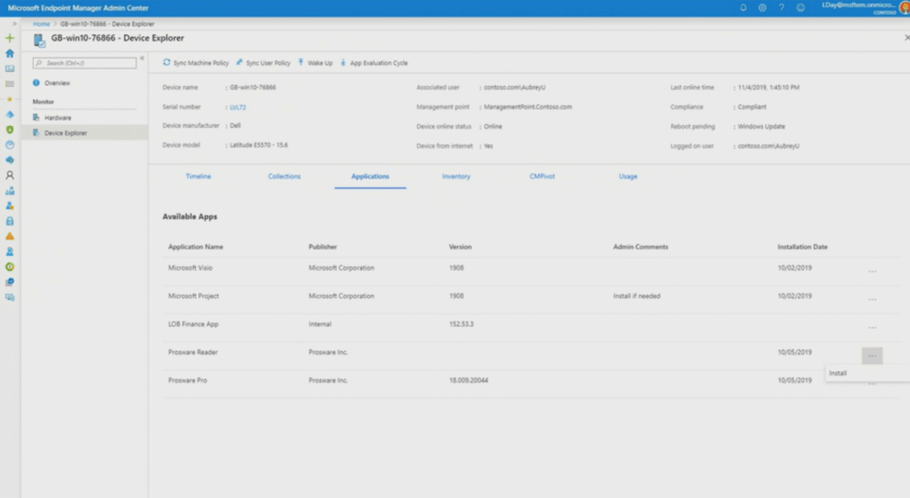Open the blue gauge icon in sidebar
The height and width of the screenshot is (498, 910).
10,145
